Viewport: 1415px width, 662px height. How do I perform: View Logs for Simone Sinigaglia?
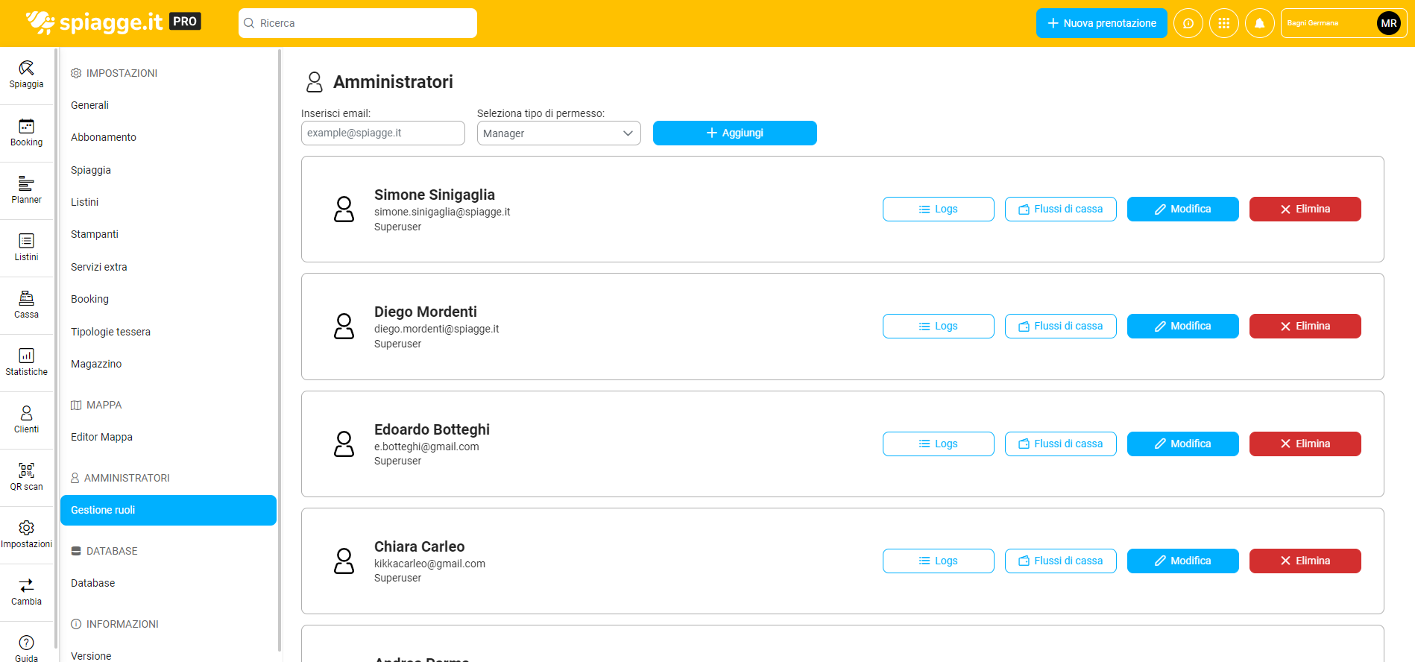pyautogui.click(x=938, y=209)
